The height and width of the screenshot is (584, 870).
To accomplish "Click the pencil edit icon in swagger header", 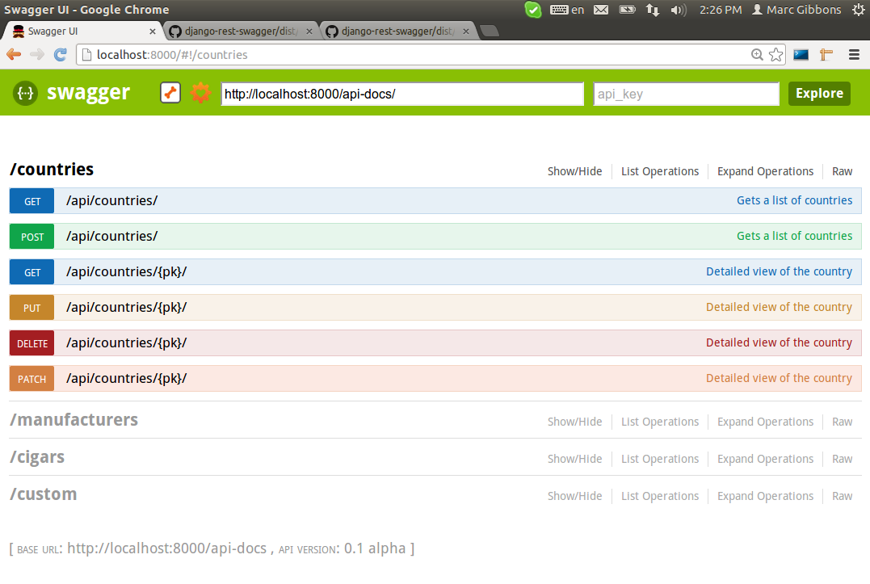I will click(x=170, y=93).
